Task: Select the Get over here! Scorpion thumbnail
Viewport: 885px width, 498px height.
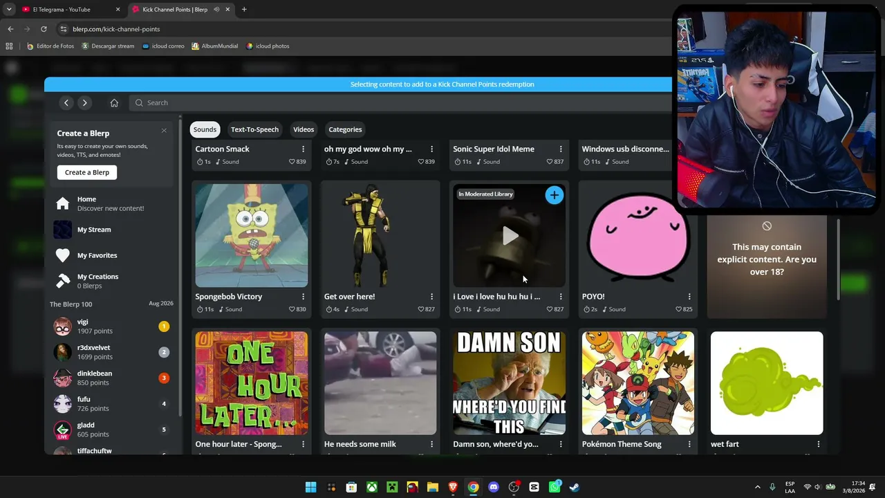Action: coord(380,235)
